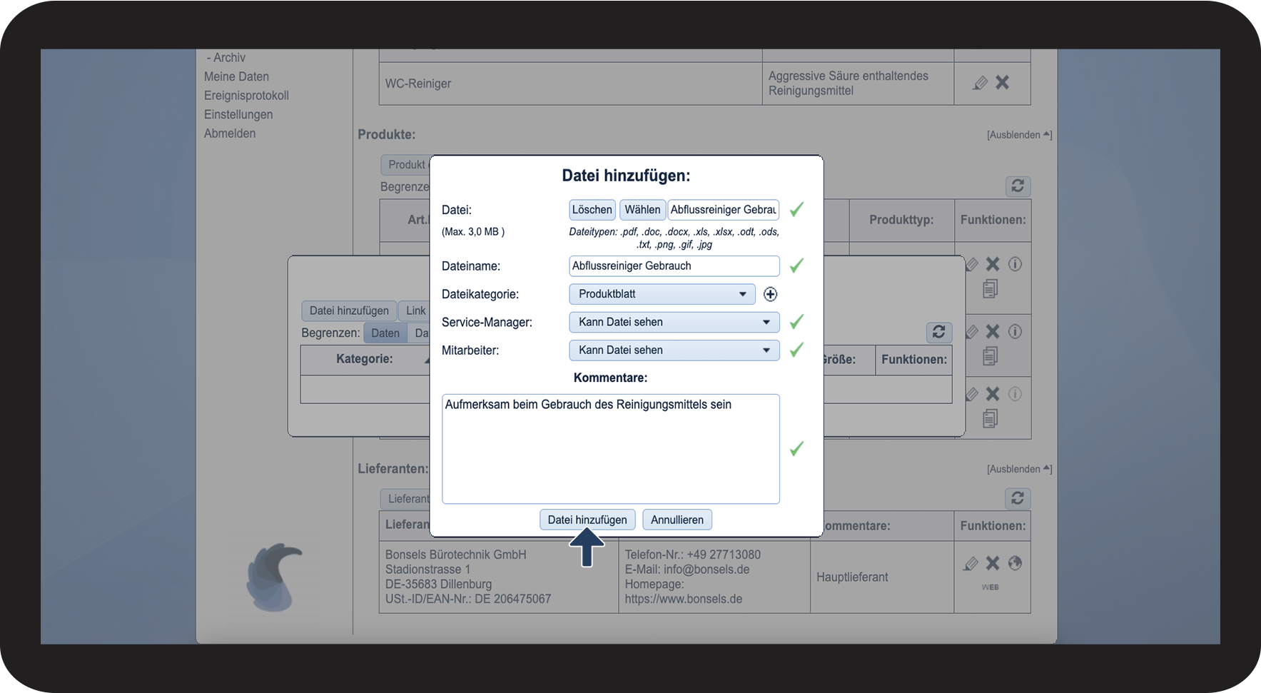Refresh the Produkte table
Image resolution: width=1261 pixels, height=693 pixels.
click(1018, 186)
